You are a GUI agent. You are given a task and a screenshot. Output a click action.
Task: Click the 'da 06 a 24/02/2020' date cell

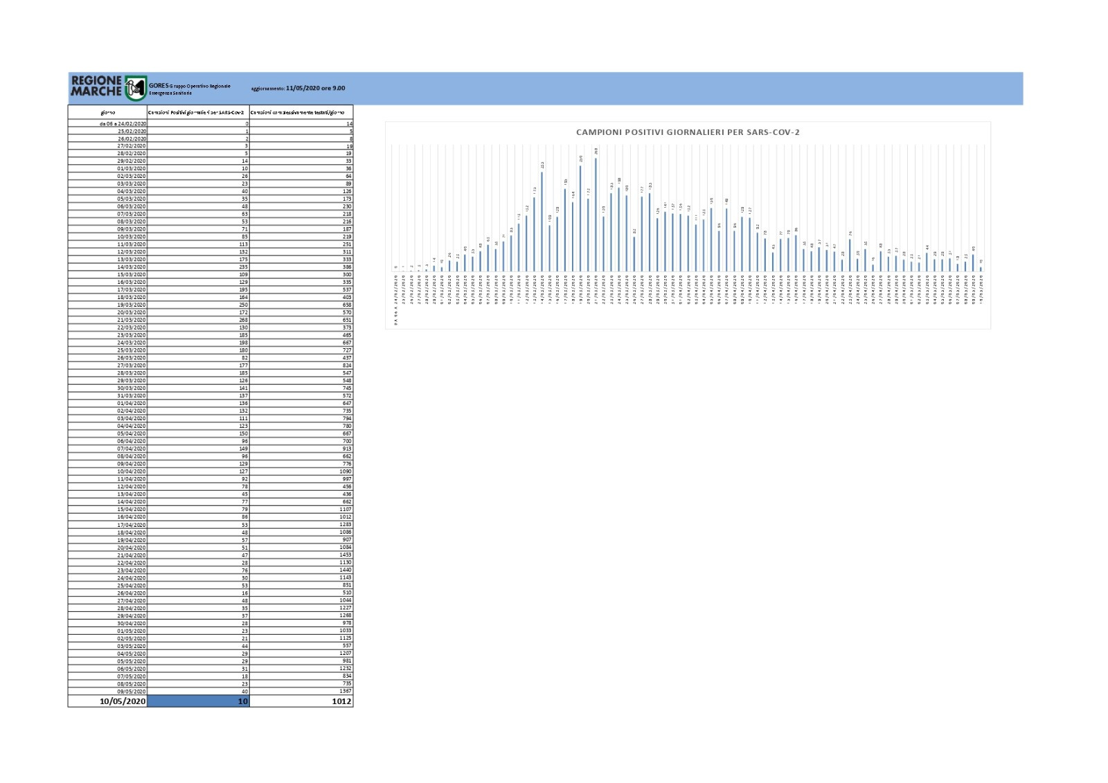108,123
